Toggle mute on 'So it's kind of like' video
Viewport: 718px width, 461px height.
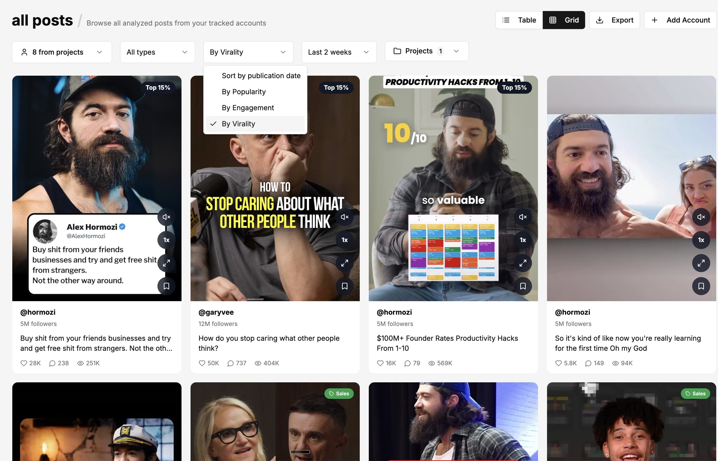(701, 217)
